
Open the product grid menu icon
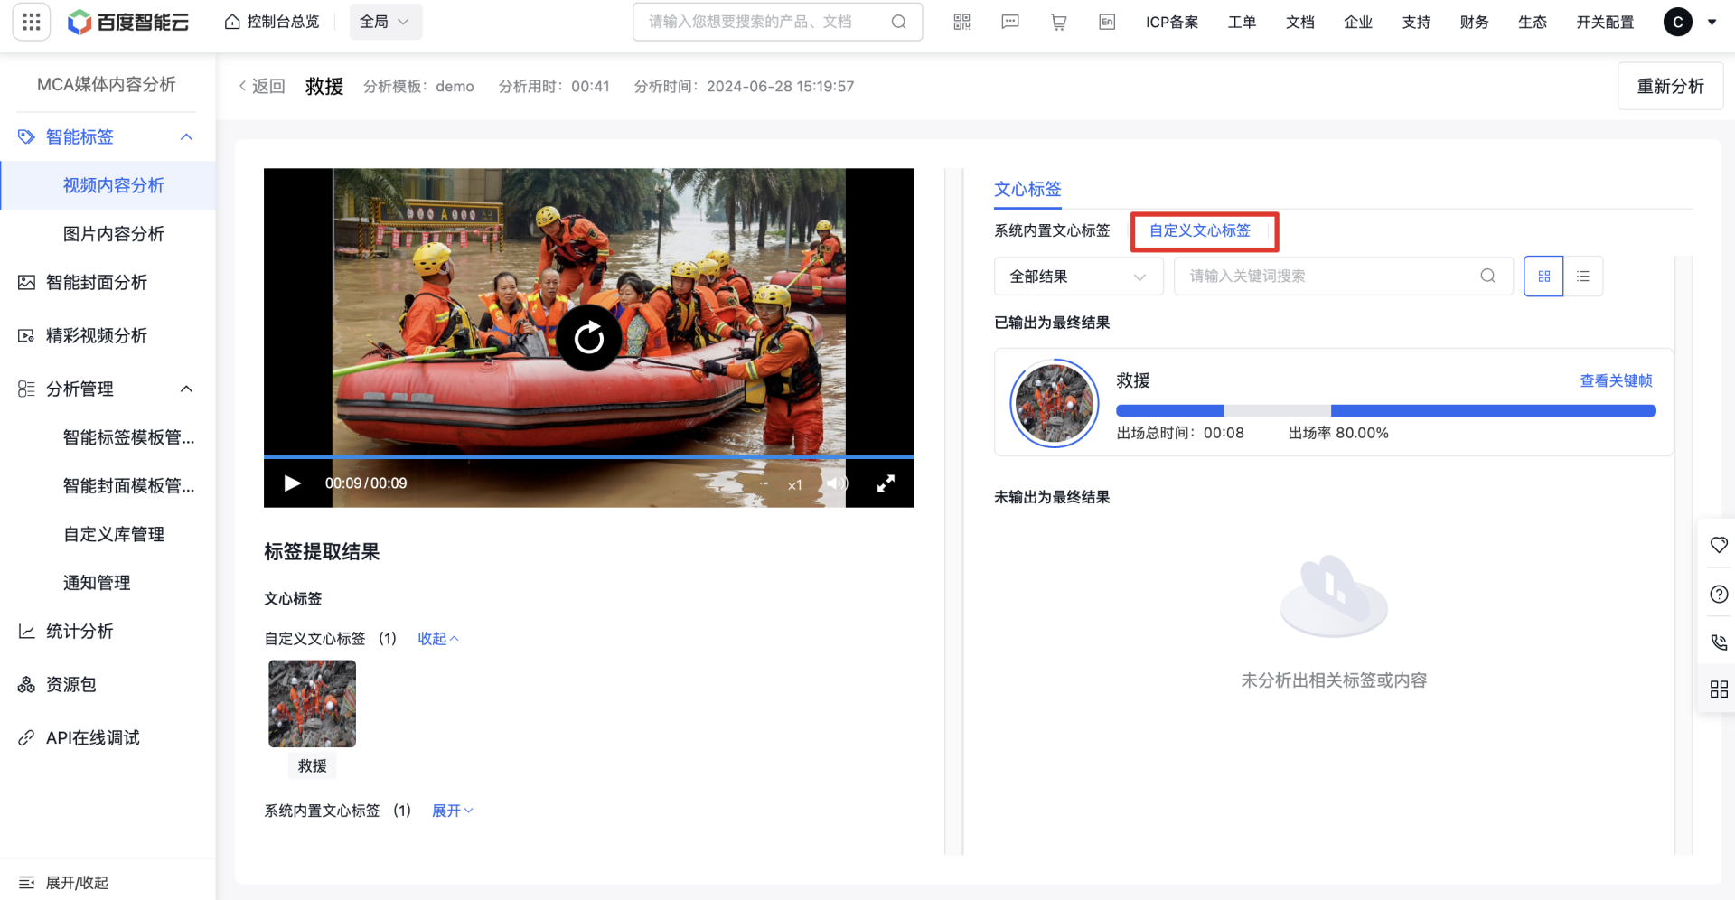tap(31, 22)
